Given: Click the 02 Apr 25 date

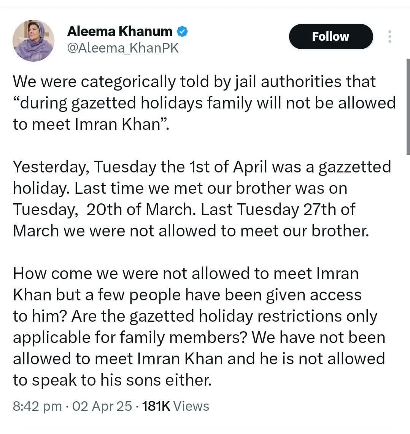Looking at the screenshot, I should (102, 406).
